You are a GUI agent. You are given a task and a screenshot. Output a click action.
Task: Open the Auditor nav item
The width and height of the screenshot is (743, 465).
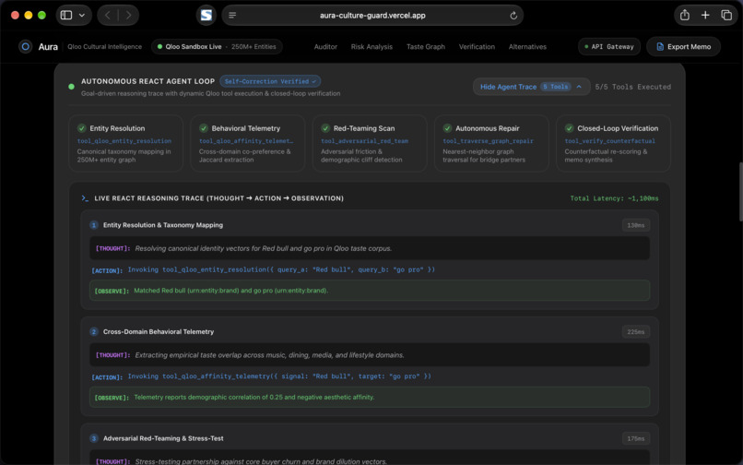(325, 46)
